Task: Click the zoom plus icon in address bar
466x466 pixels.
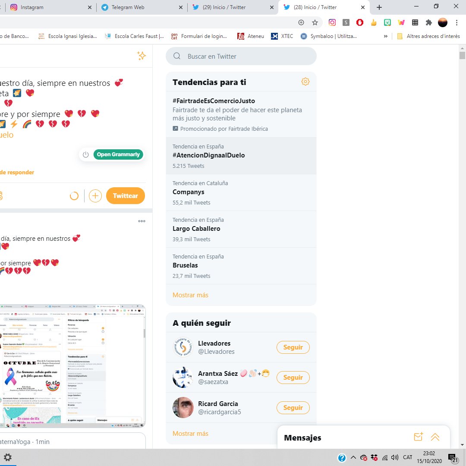Action: click(301, 22)
